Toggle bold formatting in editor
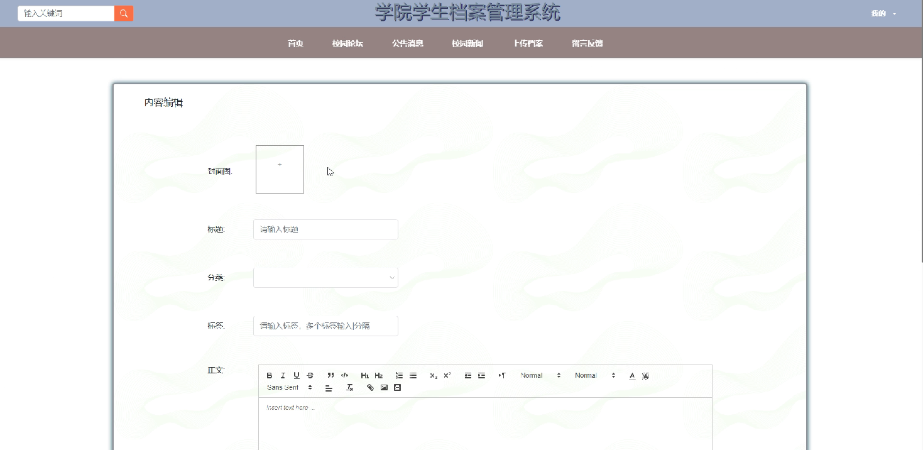 coord(270,375)
